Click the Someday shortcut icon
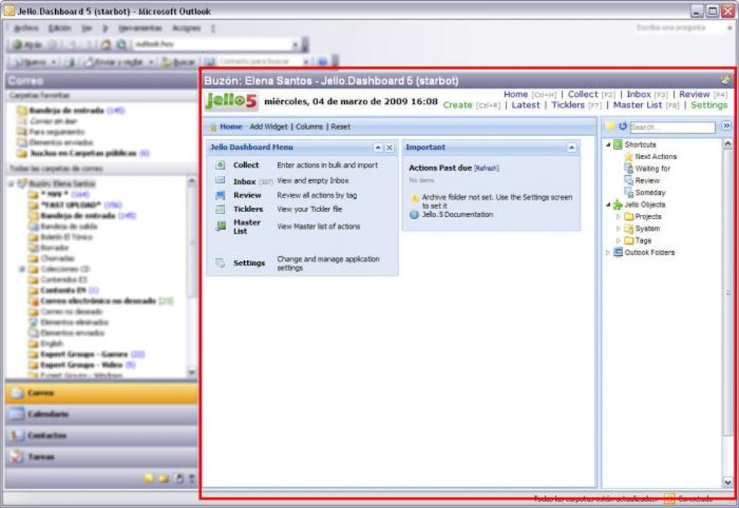Image resolution: width=739 pixels, height=508 pixels. coord(629,192)
